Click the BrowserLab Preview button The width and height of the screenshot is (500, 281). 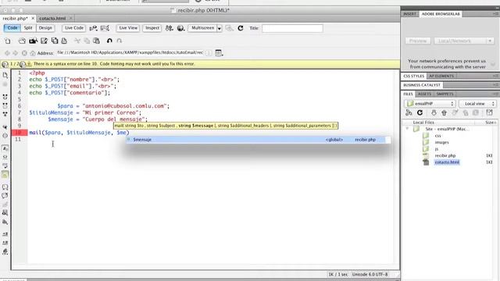(x=418, y=41)
